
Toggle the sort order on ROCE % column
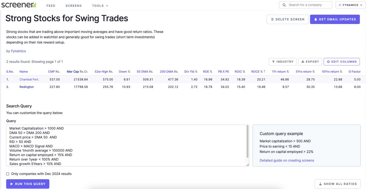(258, 72)
